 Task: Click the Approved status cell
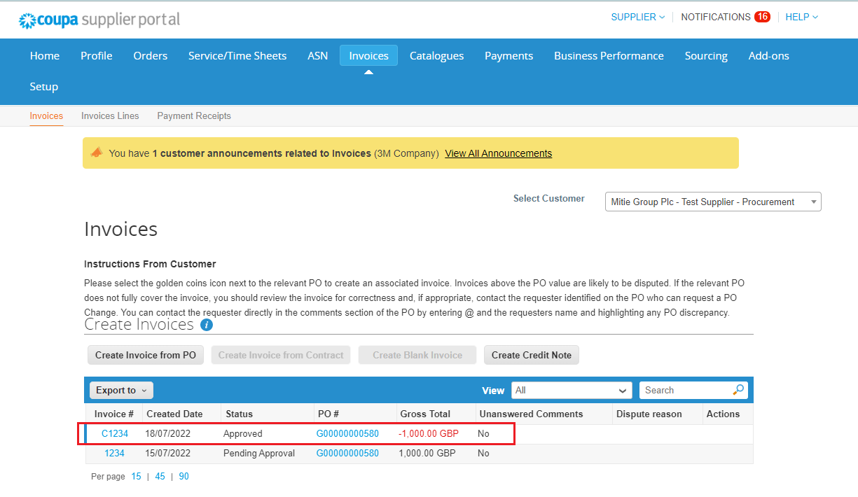pyautogui.click(x=243, y=433)
